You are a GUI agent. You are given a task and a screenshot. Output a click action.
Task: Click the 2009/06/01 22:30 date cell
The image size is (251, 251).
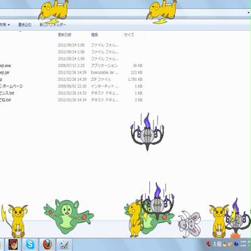(x=72, y=86)
